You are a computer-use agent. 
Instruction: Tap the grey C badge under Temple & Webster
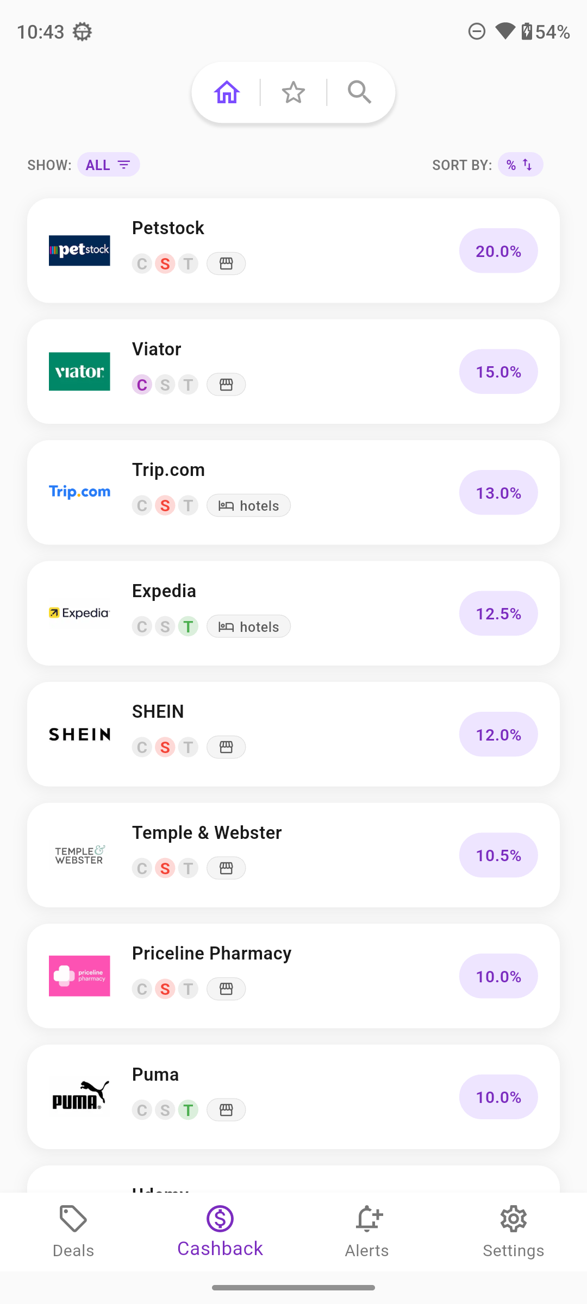[142, 868]
